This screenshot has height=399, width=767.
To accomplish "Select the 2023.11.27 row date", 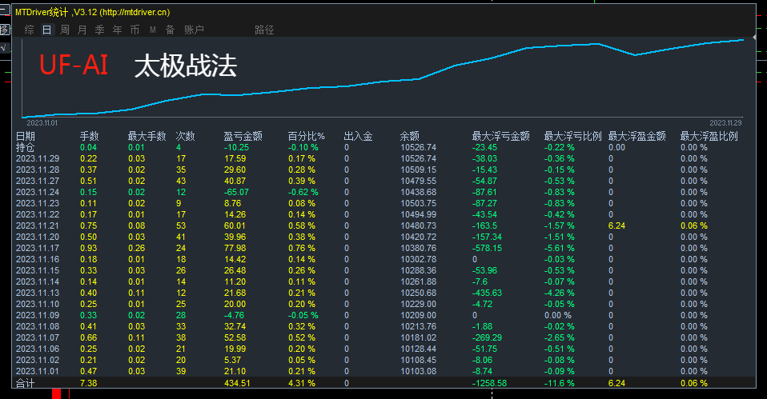I will coord(38,182).
